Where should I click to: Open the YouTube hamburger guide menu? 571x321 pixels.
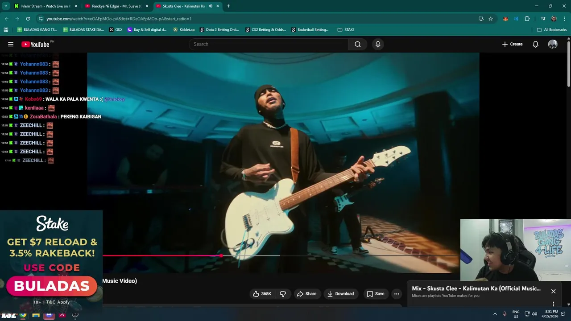pos(11,44)
